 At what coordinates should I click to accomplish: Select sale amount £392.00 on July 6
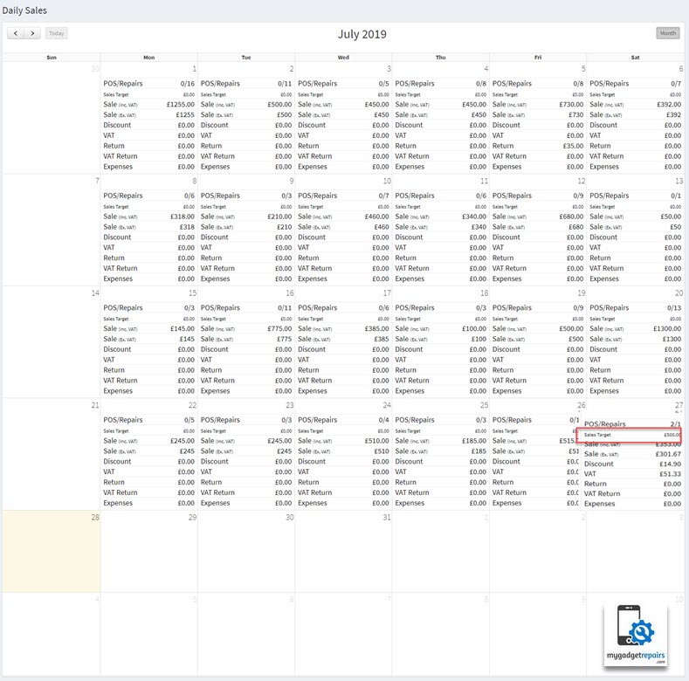click(669, 105)
